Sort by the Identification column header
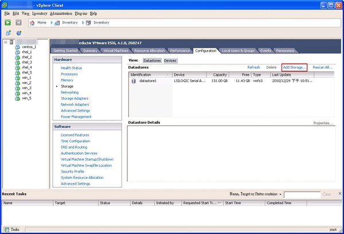344x234 pixels. pyautogui.click(x=150, y=75)
